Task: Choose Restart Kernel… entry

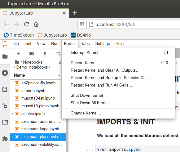Action: coord(118,63)
